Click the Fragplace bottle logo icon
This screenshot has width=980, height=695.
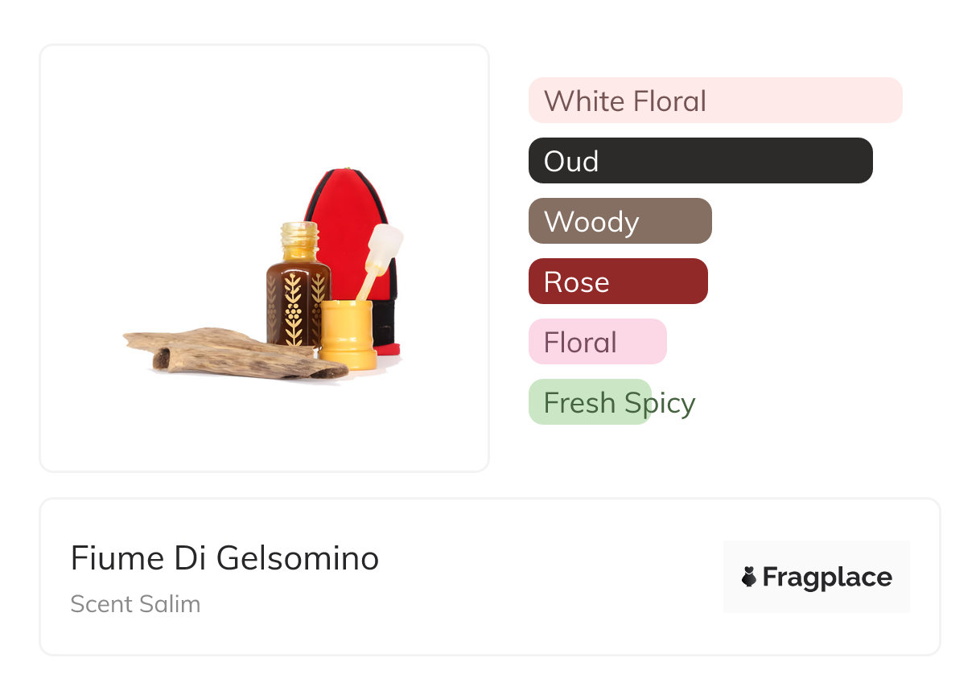749,577
